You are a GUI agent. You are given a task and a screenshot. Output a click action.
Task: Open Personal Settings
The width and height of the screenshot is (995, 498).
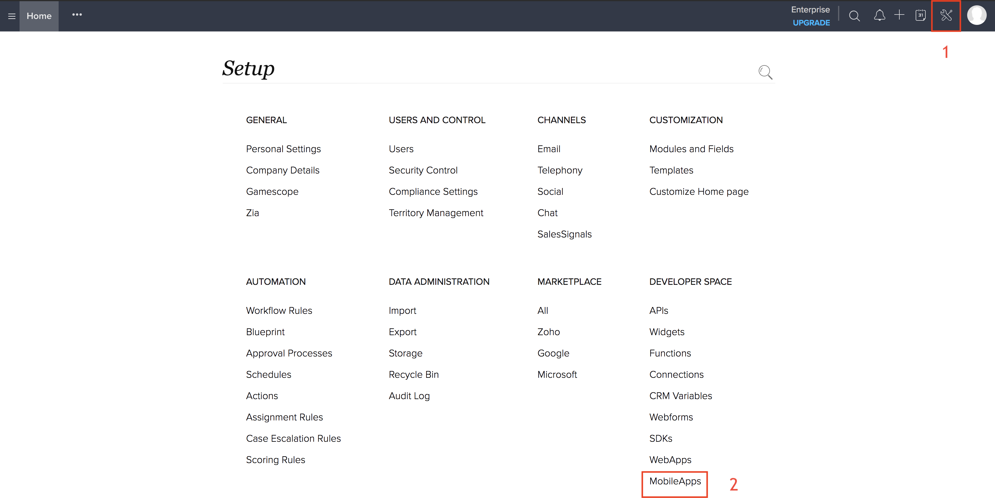283,149
